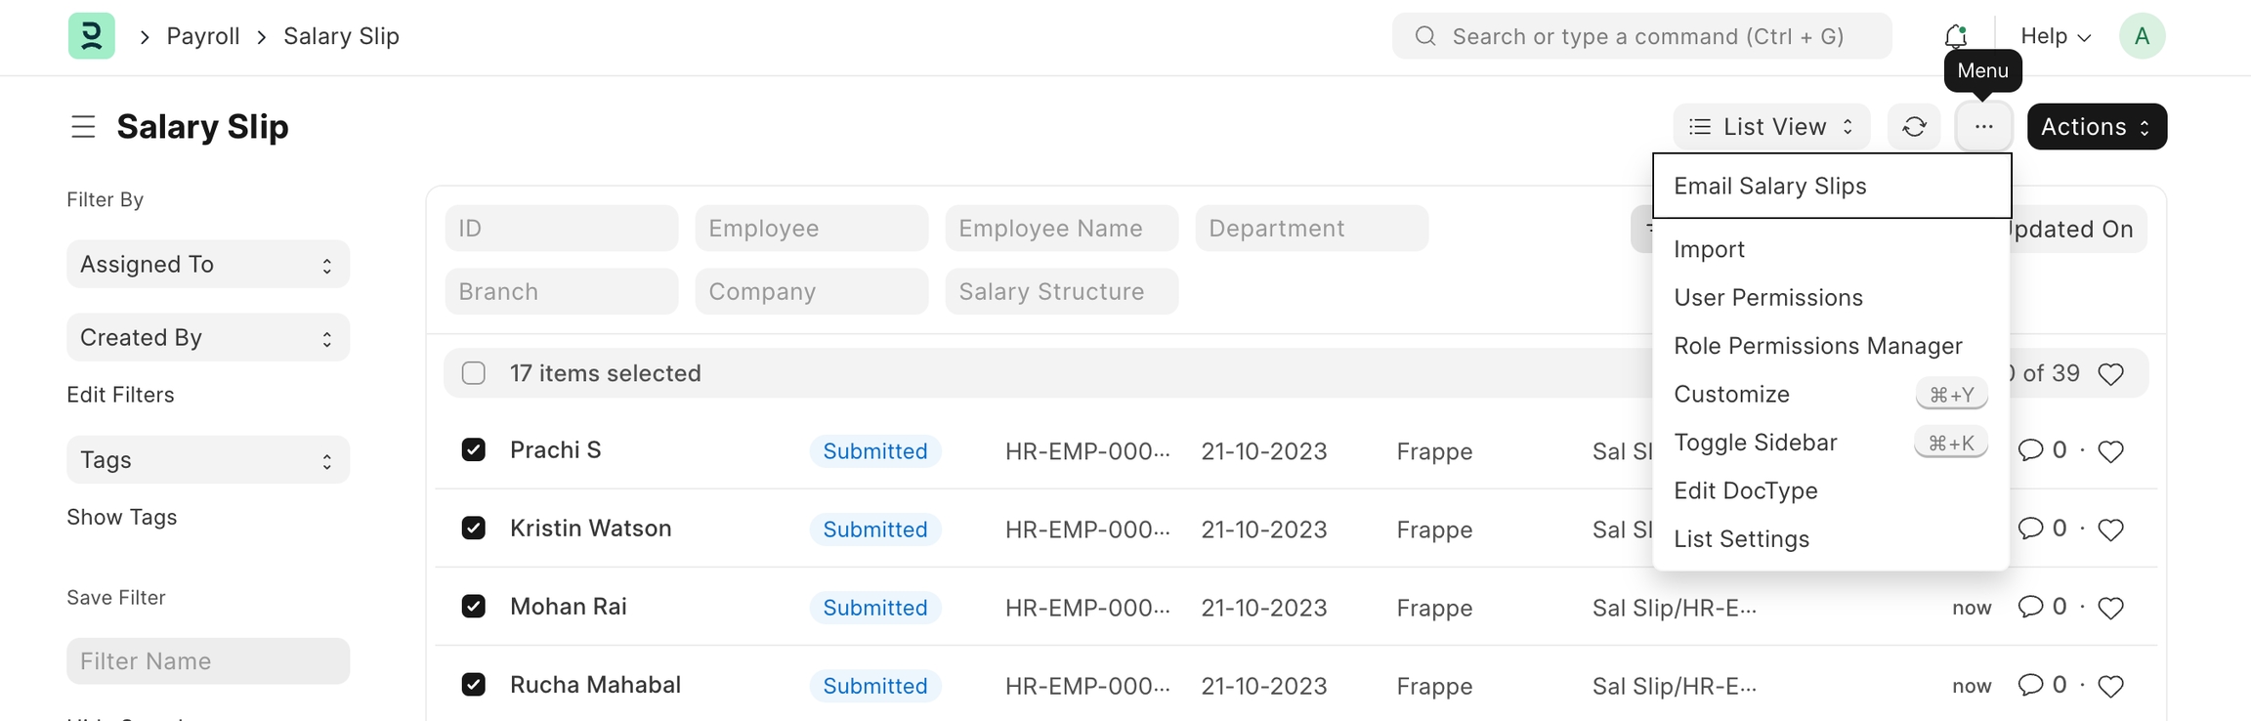Click the three-dots Menu button
The width and height of the screenshot is (2251, 721).
[1983, 127]
